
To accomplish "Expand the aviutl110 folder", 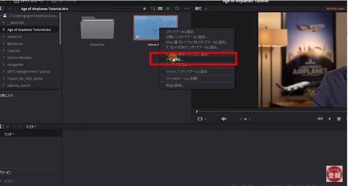I will click(4, 37).
